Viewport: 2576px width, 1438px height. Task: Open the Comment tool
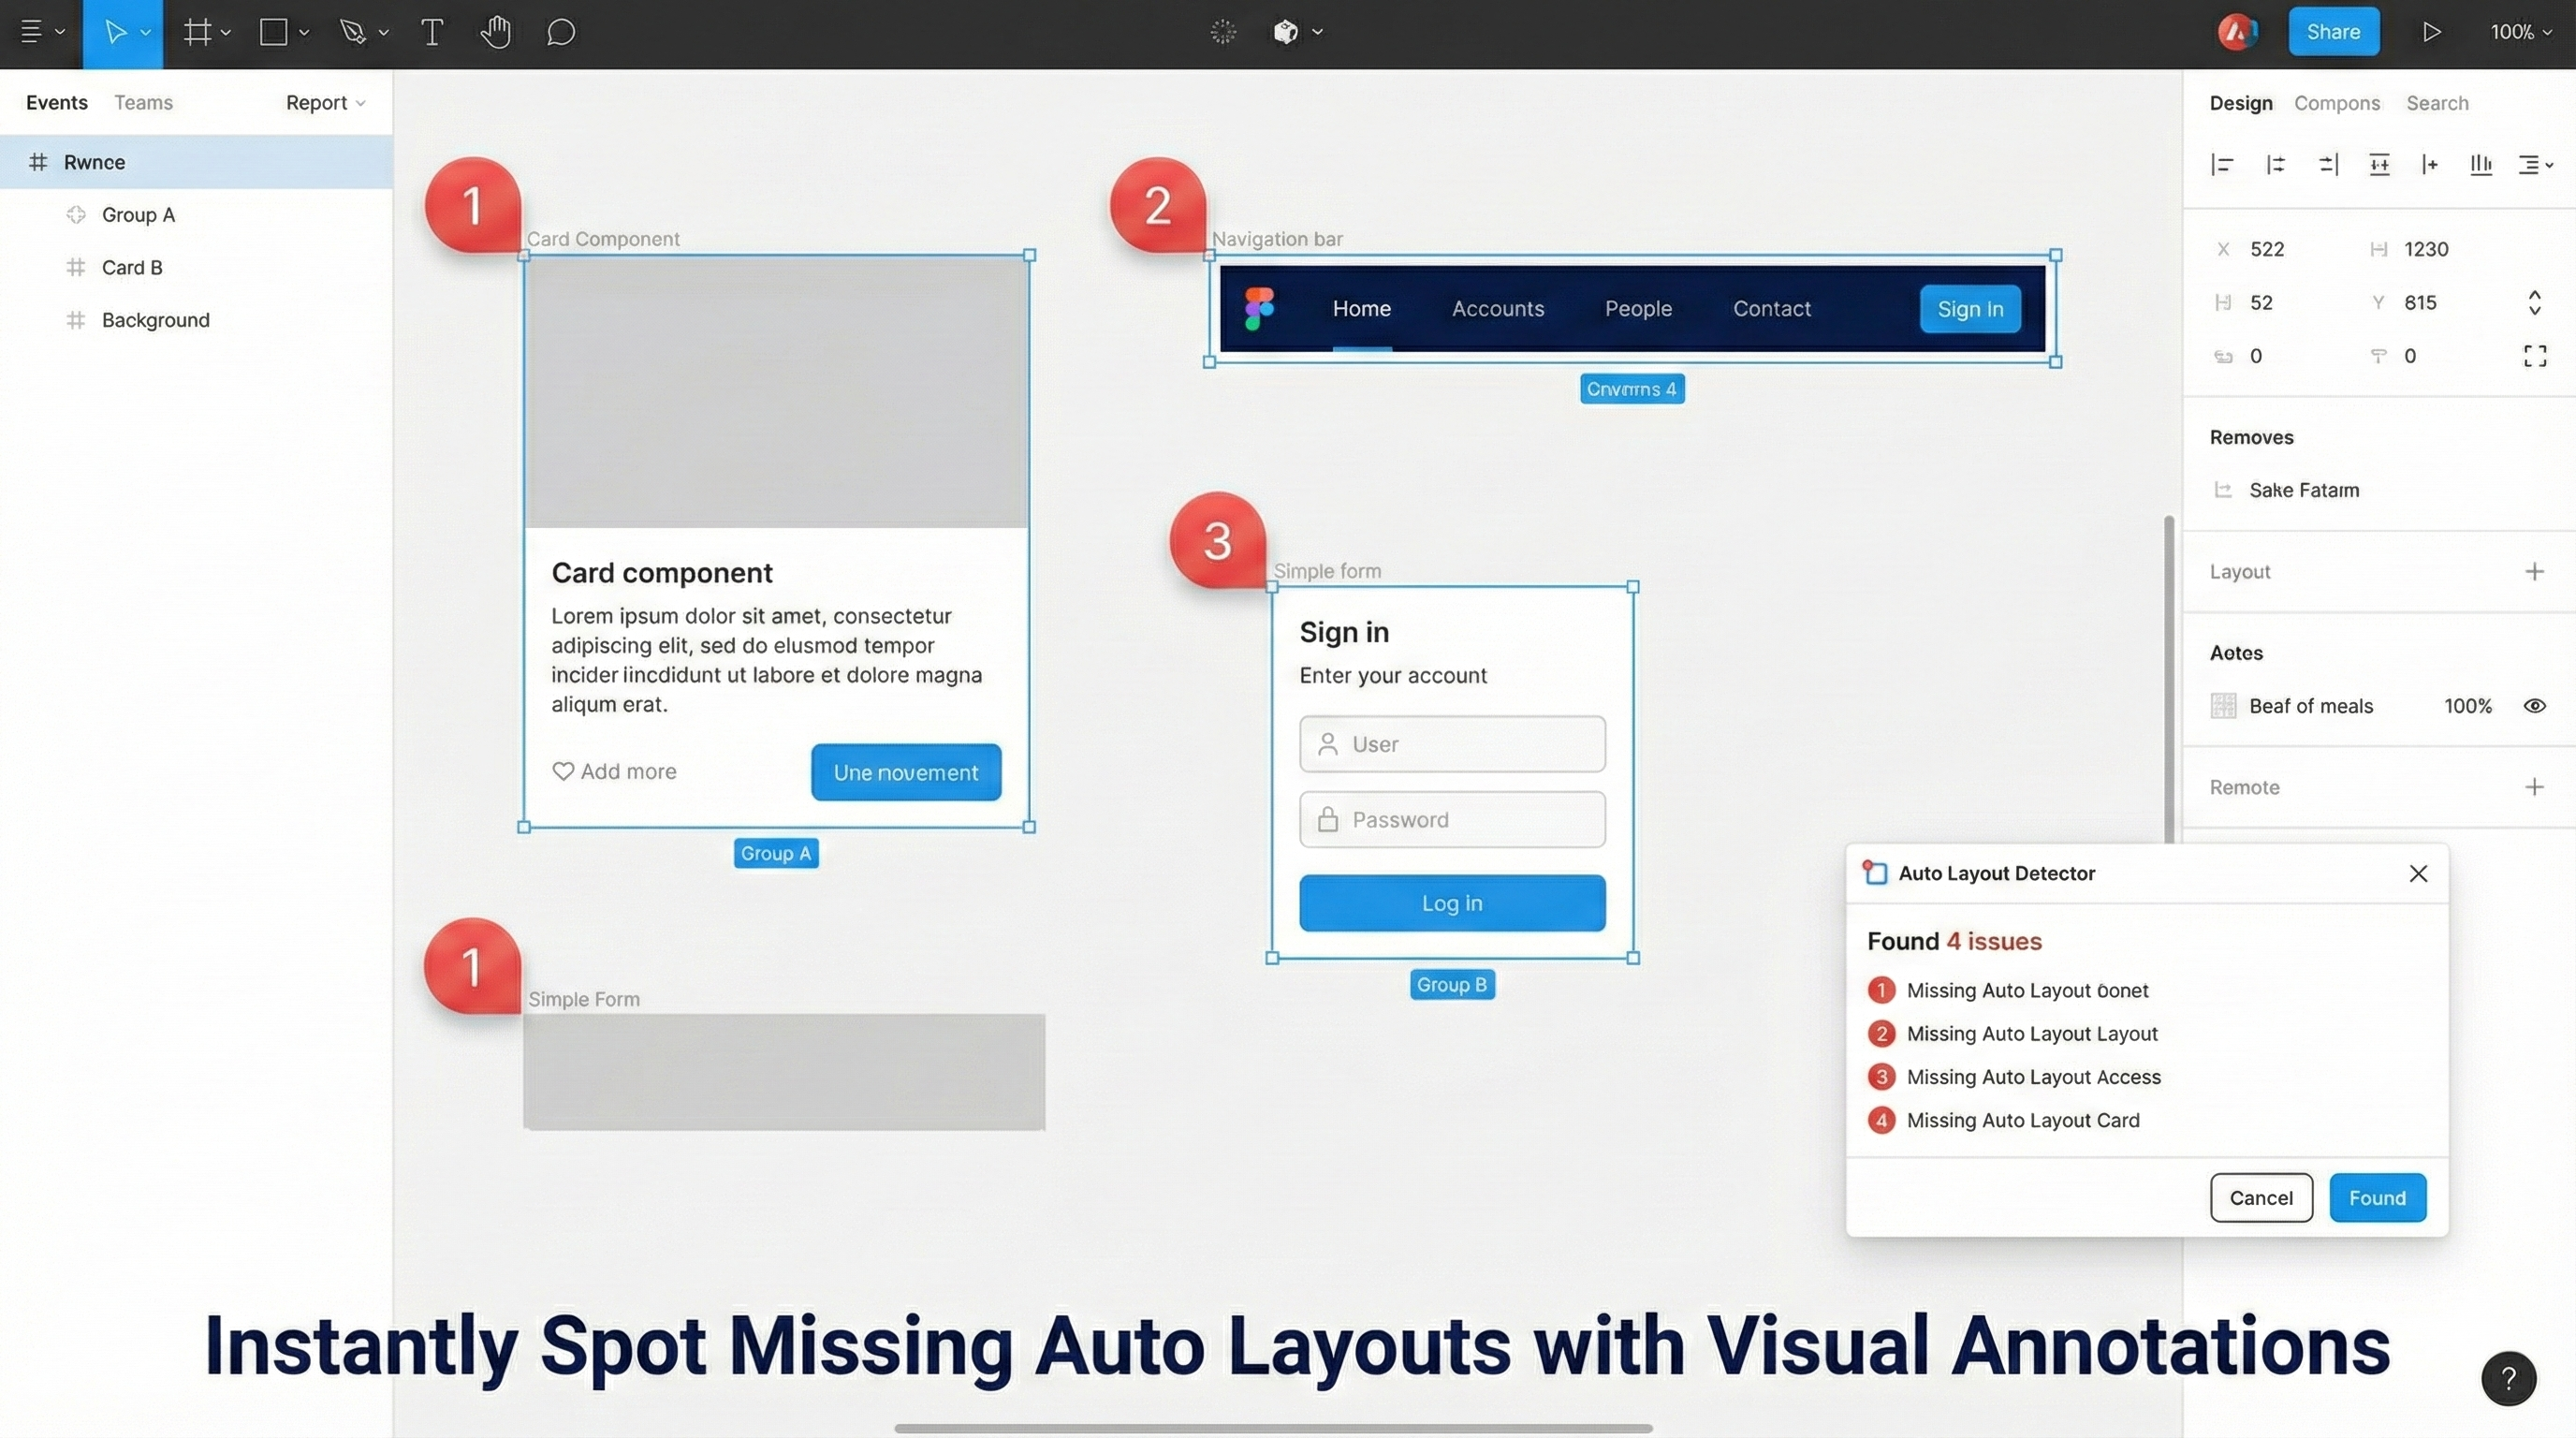coord(560,32)
